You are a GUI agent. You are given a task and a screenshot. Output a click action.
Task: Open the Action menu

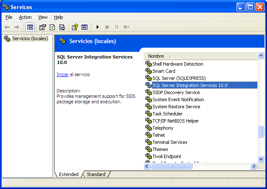pos(25,17)
